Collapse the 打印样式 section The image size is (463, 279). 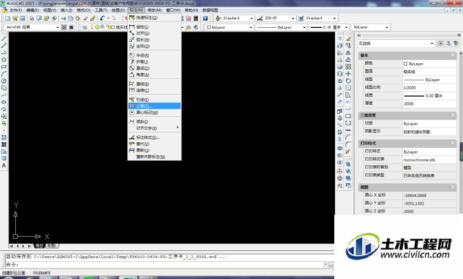[x=453, y=143]
